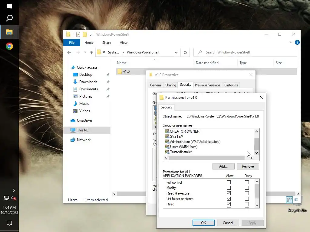Open Explorer Help question icon
Image resolution: width=310 pixels, height=232 pixels.
(x=297, y=42)
